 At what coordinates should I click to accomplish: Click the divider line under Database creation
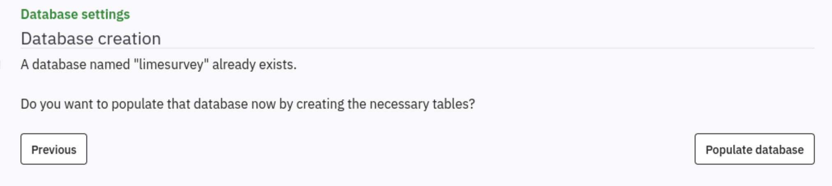click(417, 48)
